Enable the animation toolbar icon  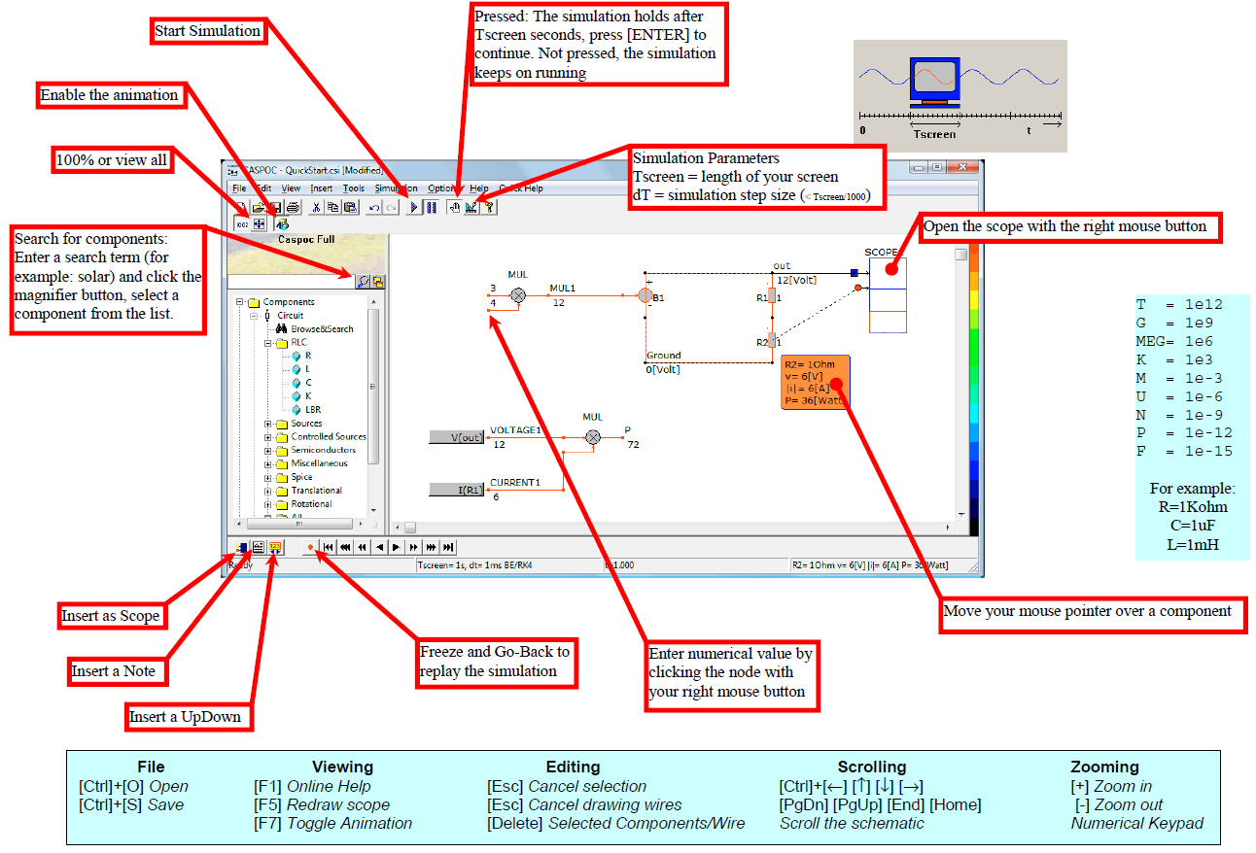click(x=283, y=224)
